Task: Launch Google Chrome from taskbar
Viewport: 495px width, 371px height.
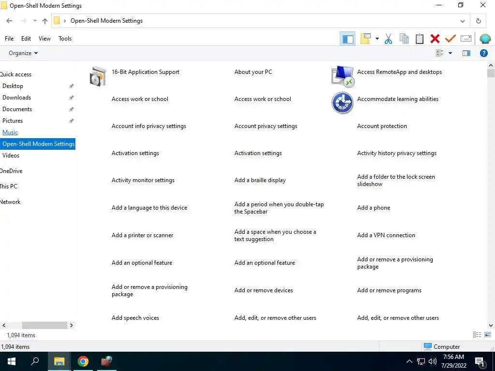Action: click(83, 361)
